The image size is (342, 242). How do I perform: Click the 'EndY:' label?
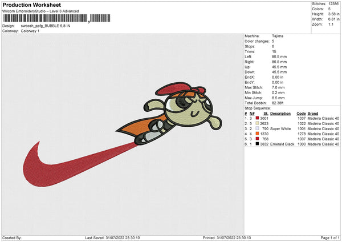[x=250, y=82]
